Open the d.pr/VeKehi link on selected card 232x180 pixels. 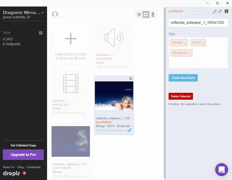point(104,122)
